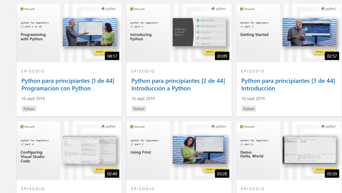Select Python tag under episode 3
This screenshot has width=342, height=193.
pyautogui.click(x=248, y=109)
